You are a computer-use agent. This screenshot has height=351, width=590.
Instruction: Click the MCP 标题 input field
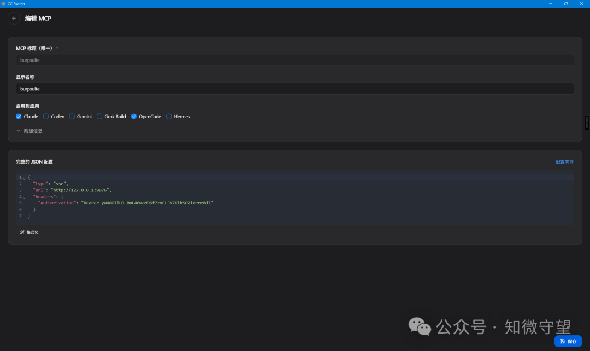point(294,60)
